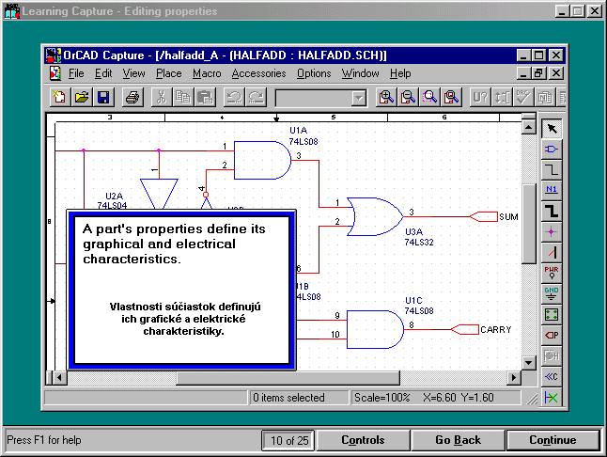Click the Zoom In magnifier icon
Screen dimensions: 607x457
click(x=385, y=97)
